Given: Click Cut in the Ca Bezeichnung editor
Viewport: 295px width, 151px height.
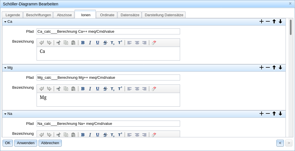Looking at the screenshot, I should pos(59,43).
